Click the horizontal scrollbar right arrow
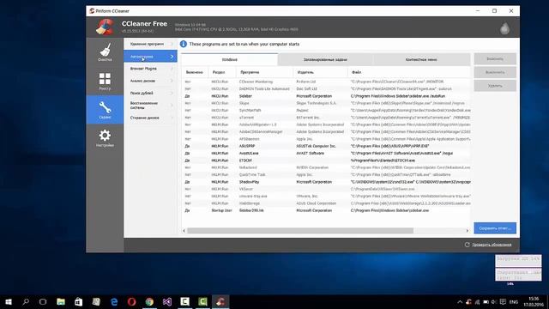Screen dimensions: 549x309 pos(467,231)
